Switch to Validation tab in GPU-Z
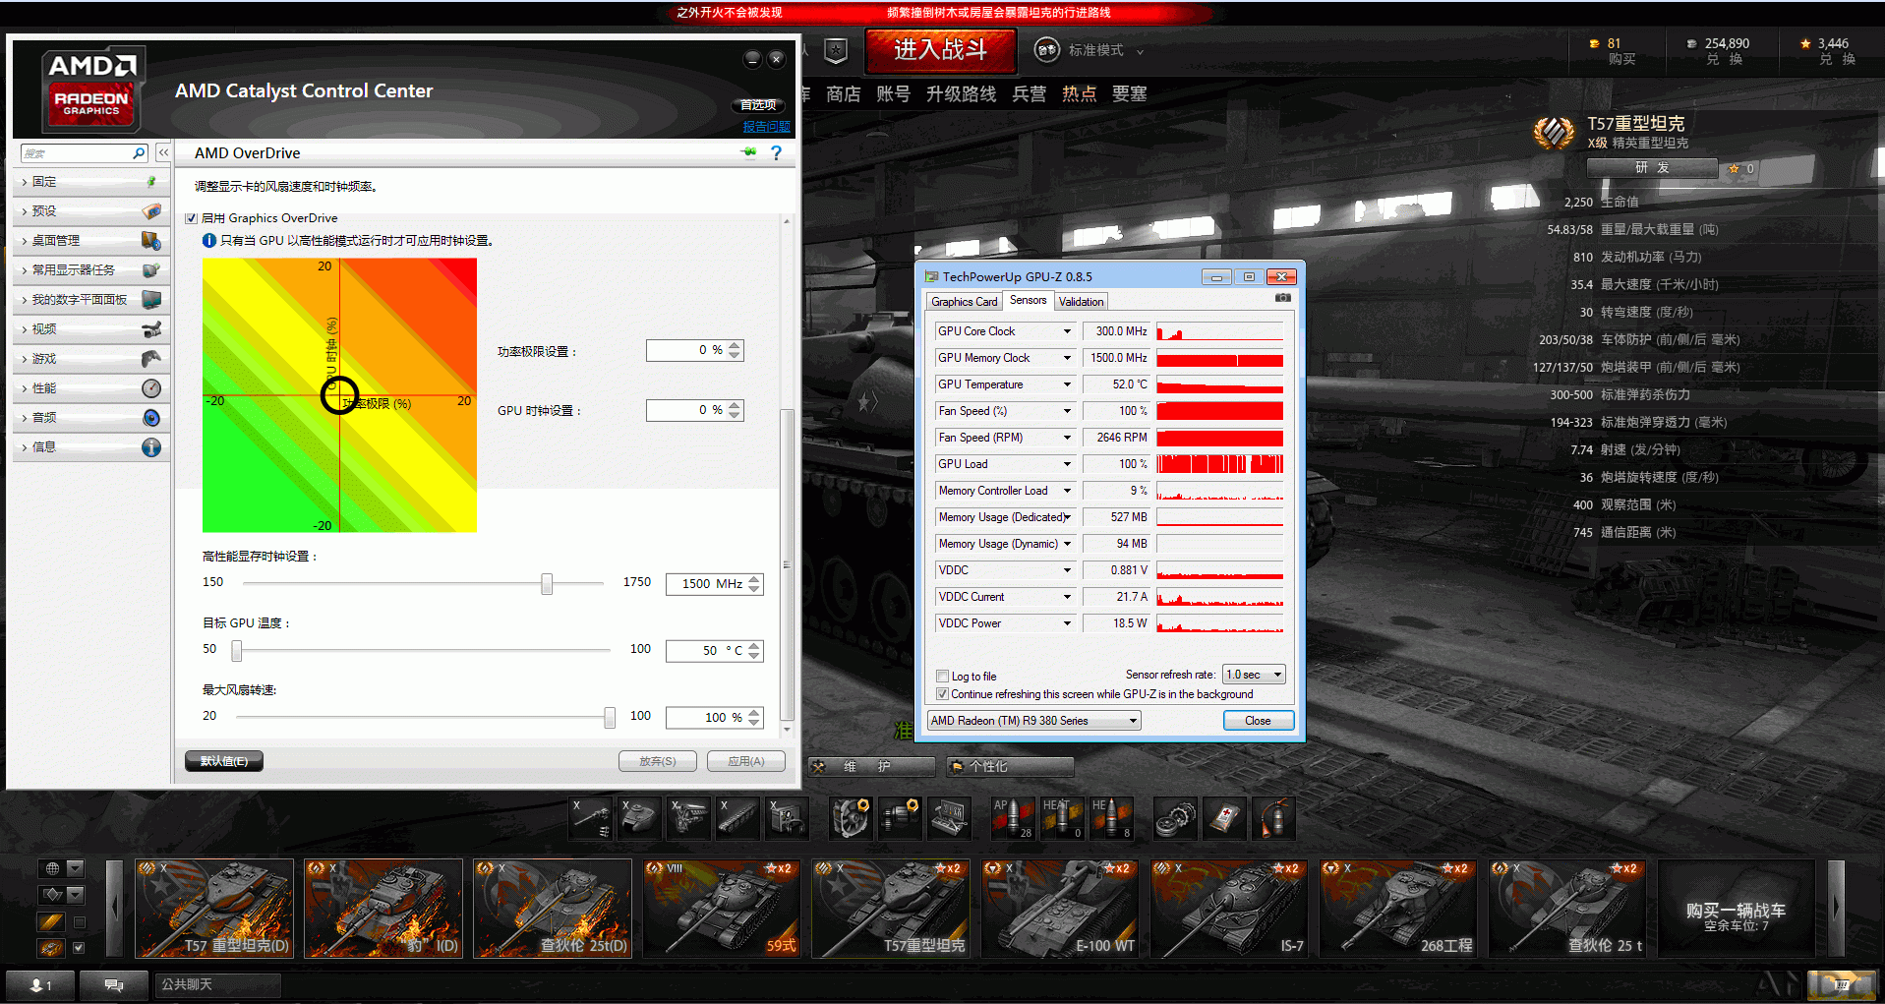The image size is (1885, 1004). coord(1081,302)
